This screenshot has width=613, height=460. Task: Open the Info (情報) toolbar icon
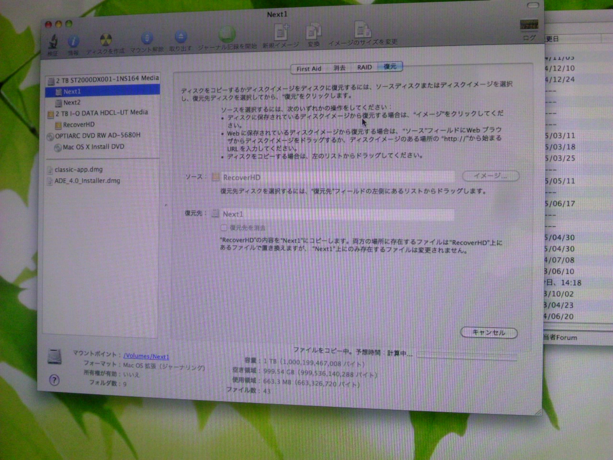[x=73, y=42]
